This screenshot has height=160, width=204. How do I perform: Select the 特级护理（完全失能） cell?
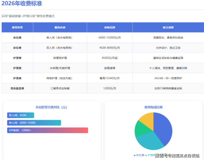click(x=60, y=78)
